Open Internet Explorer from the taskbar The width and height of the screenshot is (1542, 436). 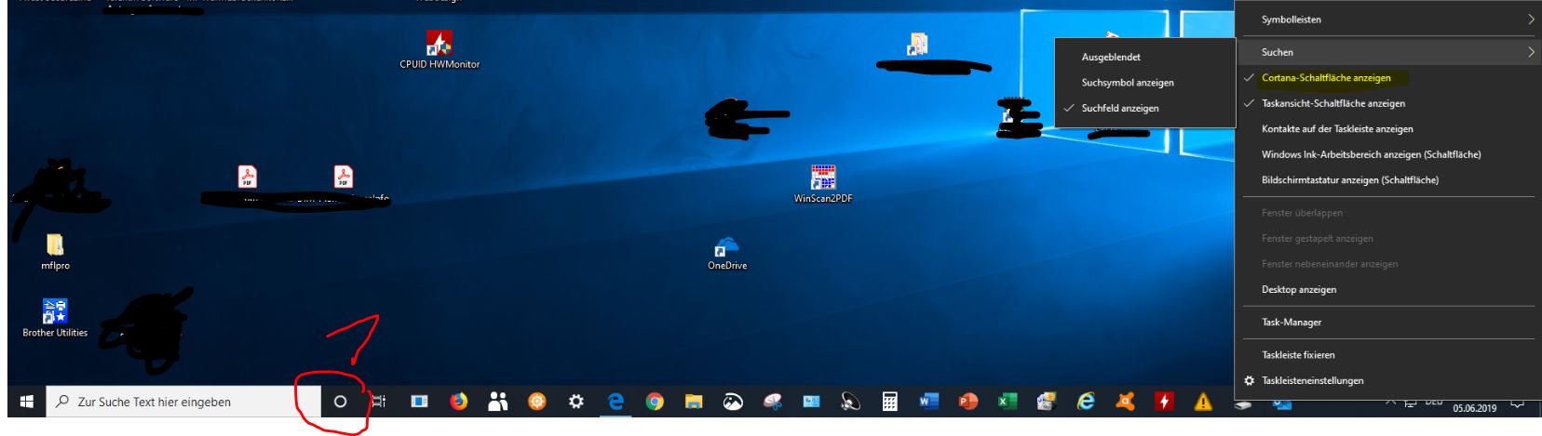[1086, 402]
